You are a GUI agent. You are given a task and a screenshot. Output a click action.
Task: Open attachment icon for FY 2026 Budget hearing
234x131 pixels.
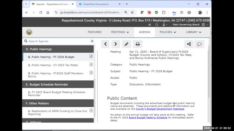pos(91,56)
